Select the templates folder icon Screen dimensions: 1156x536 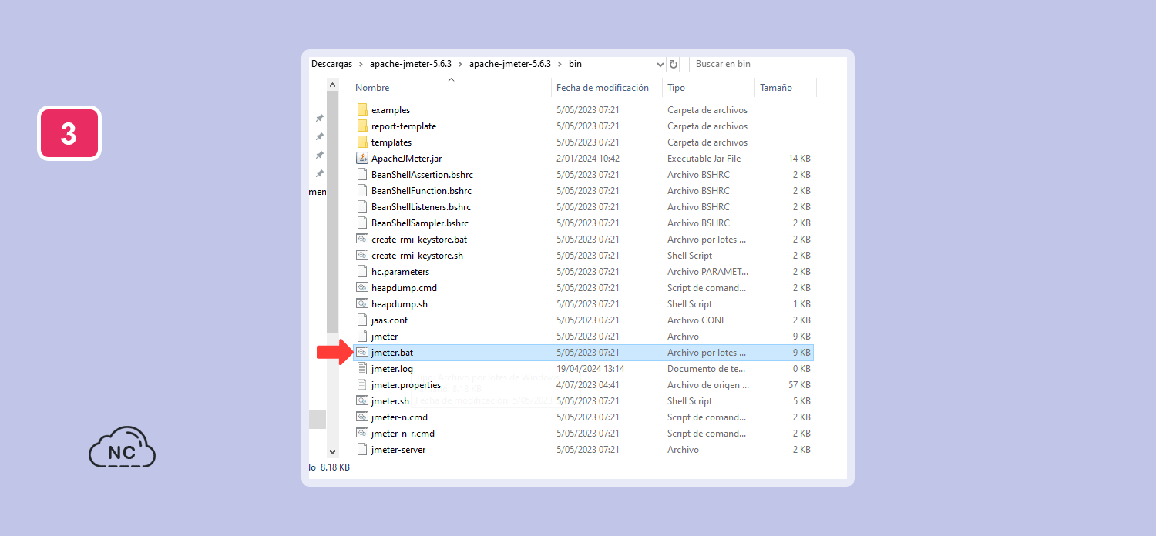pyautogui.click(x=362, y=142)
